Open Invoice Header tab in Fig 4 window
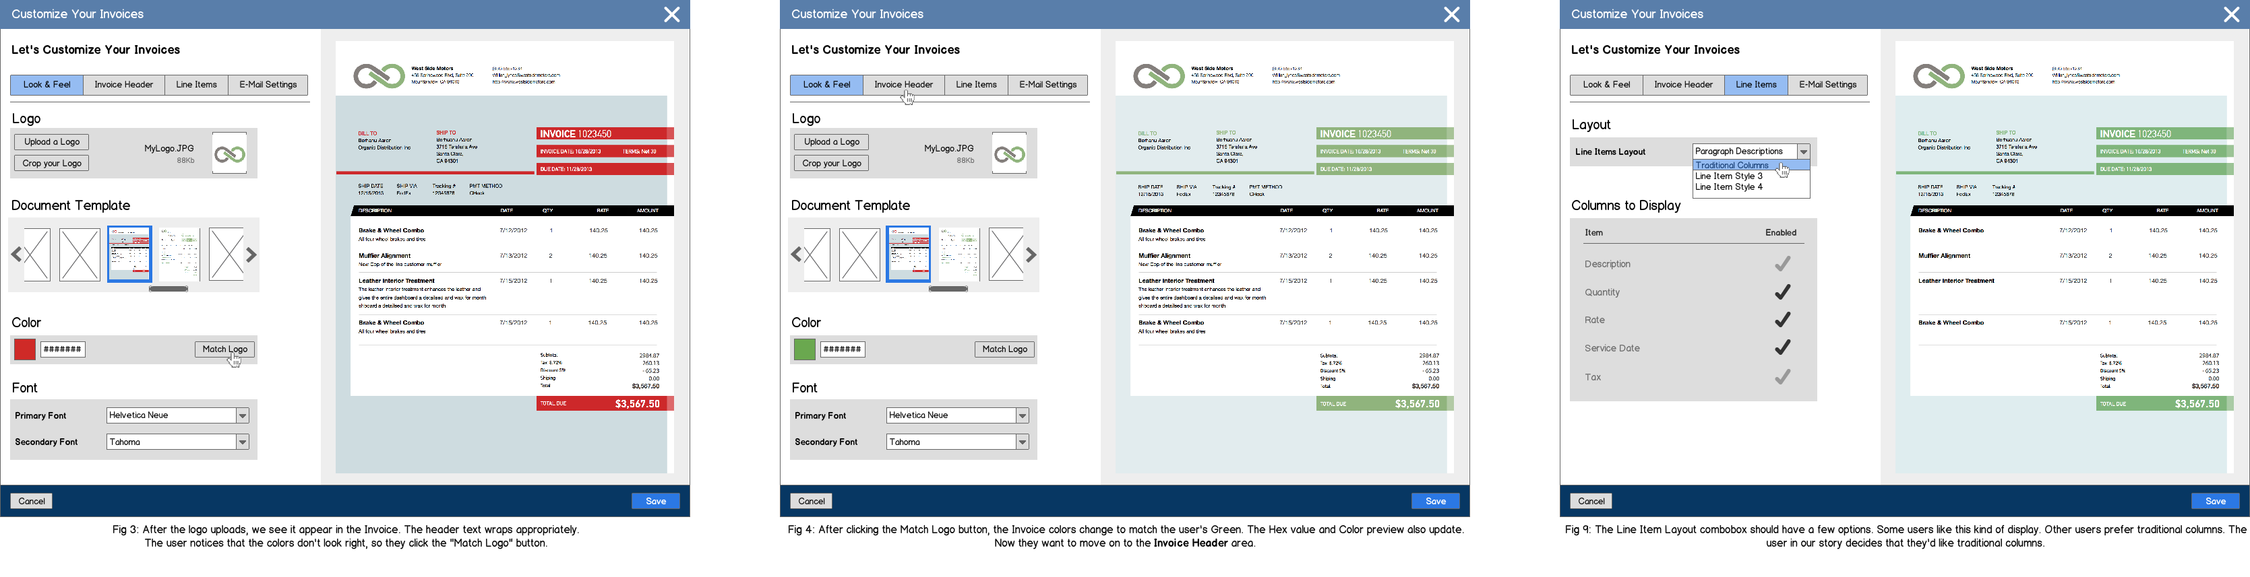This screenshot has height=577, width=2250. (x=904, y=85)
